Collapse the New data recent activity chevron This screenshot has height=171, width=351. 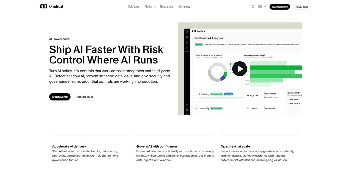[288, 99]
